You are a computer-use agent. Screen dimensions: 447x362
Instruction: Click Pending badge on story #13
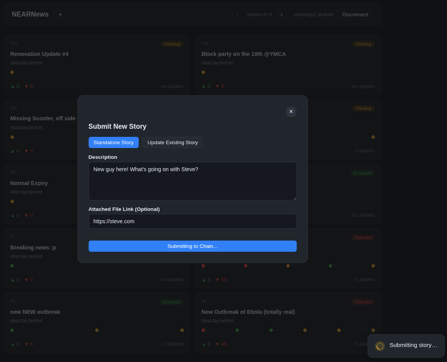(172, 44)
